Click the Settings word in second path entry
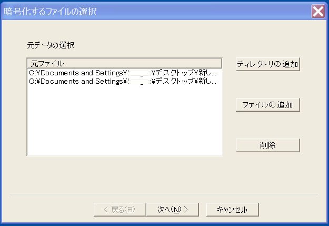Viewport: 329px width, 226px height. pyautogui.click(x=109, y=81)
